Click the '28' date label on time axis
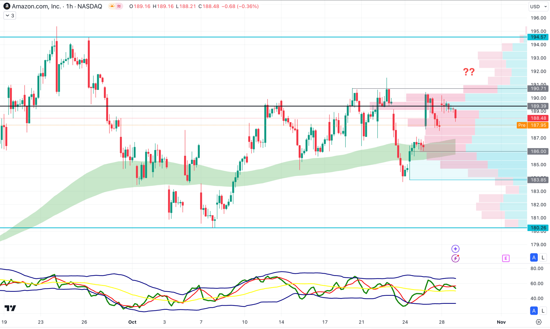The image size is (550, 329). click(442, 322)
